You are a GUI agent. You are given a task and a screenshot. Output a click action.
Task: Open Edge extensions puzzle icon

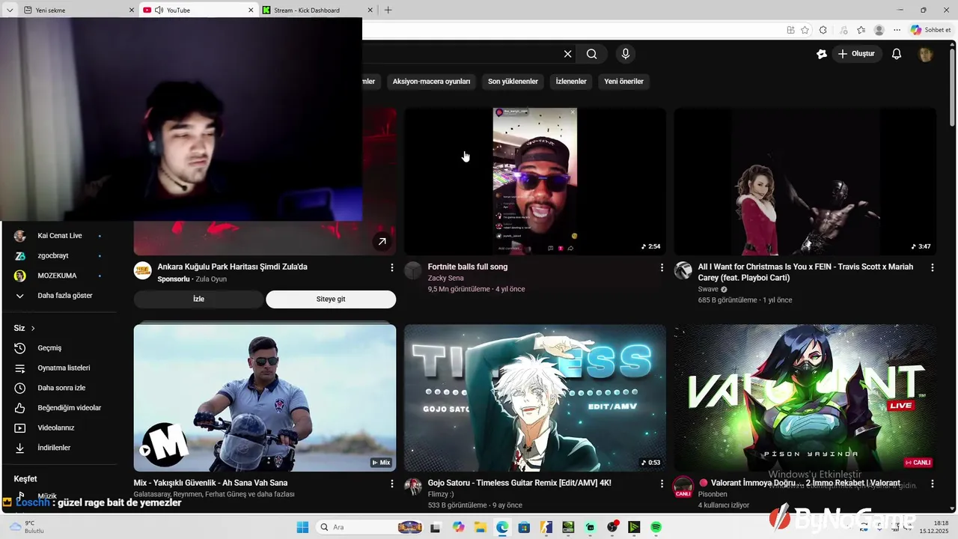pyautogui.click(x=823, y=30)
